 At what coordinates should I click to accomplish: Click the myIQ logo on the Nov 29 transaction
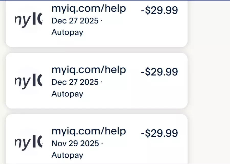click(x=29, y=143)
